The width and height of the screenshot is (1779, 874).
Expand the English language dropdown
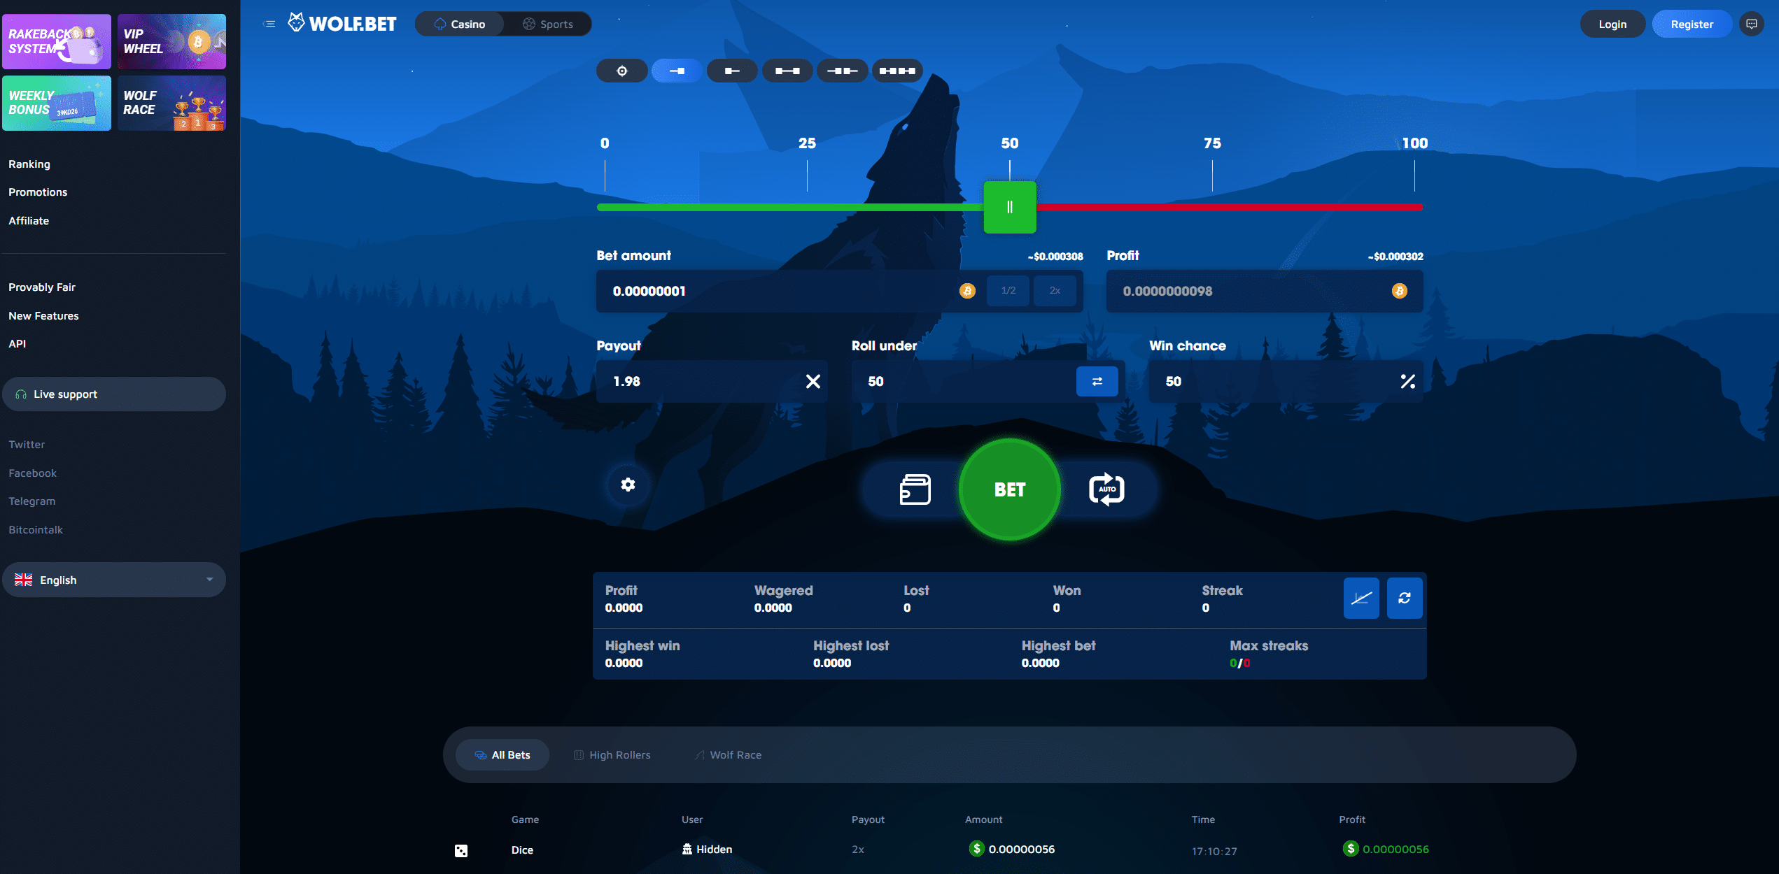pyautogui.click(x=114, y=580)
